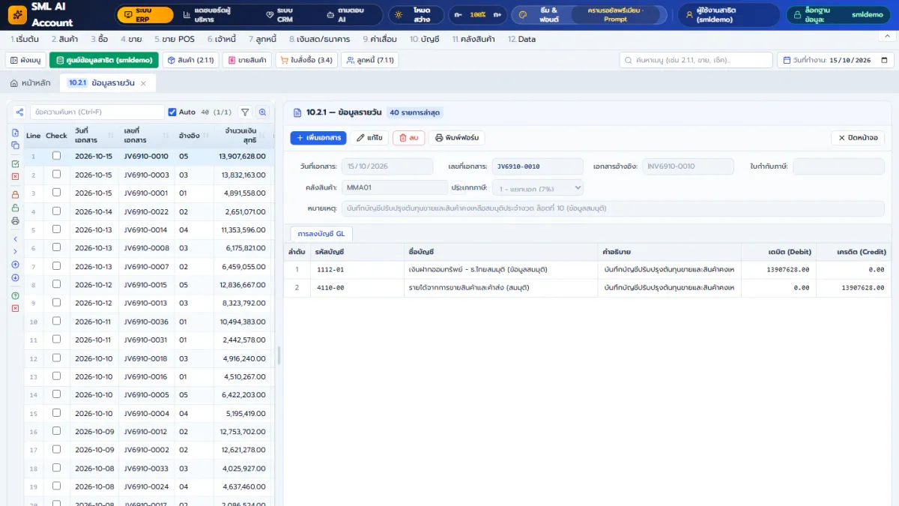Click the แก้ไข edit button

click(369, 138)
